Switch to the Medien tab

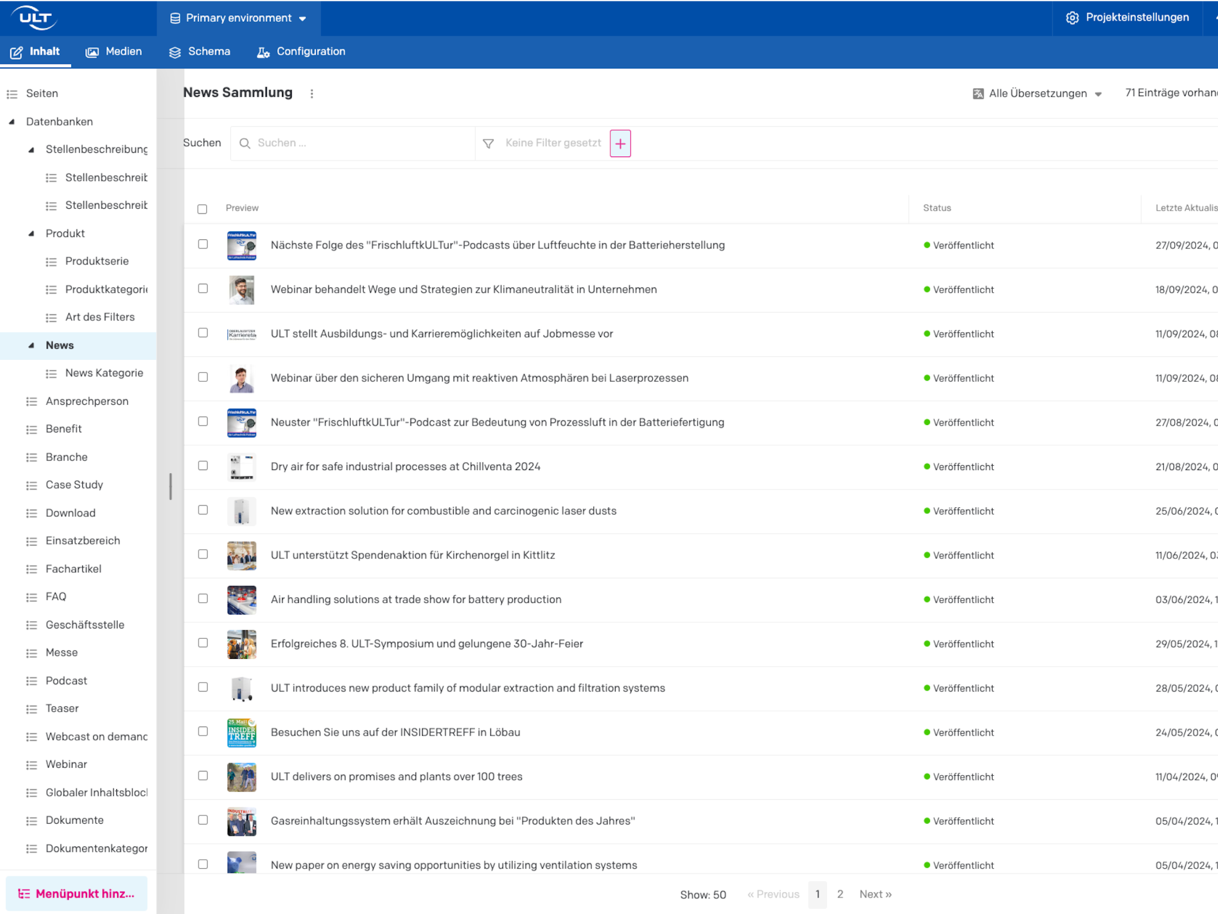click(114, 52)
